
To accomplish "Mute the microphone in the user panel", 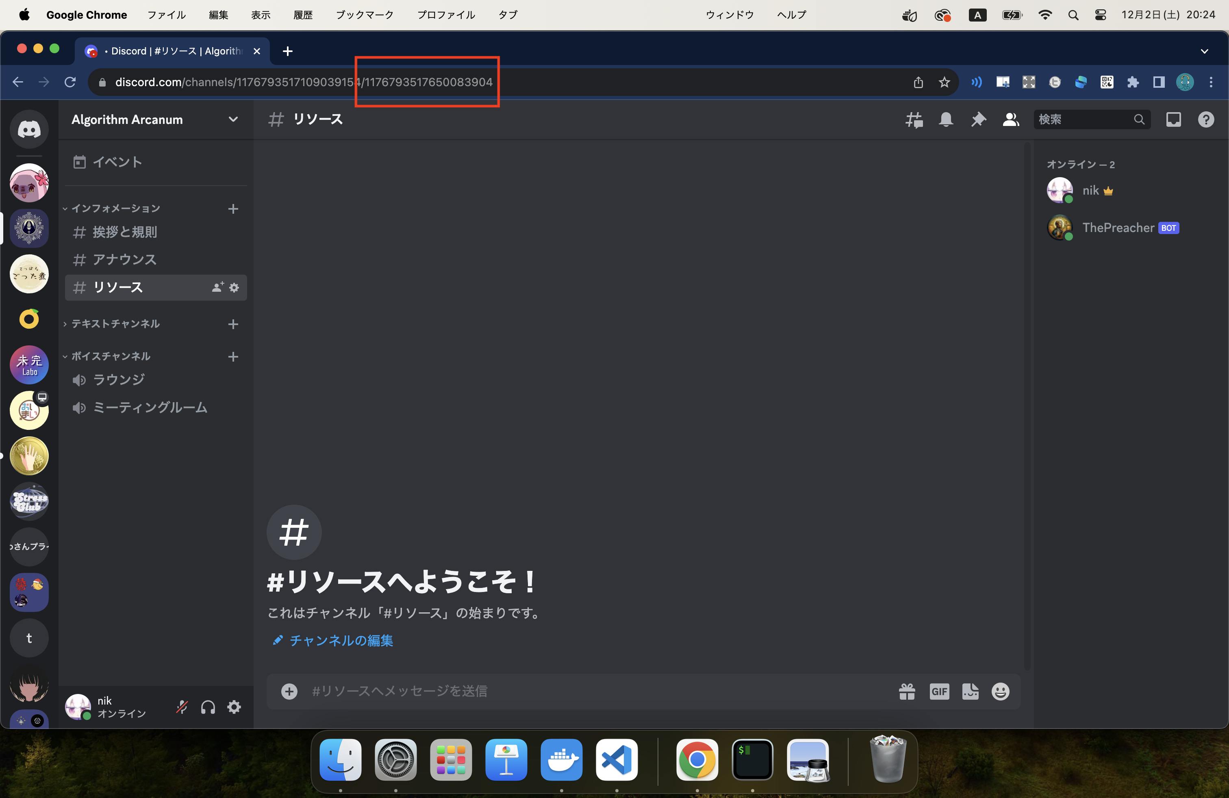I will click(181, 708).
